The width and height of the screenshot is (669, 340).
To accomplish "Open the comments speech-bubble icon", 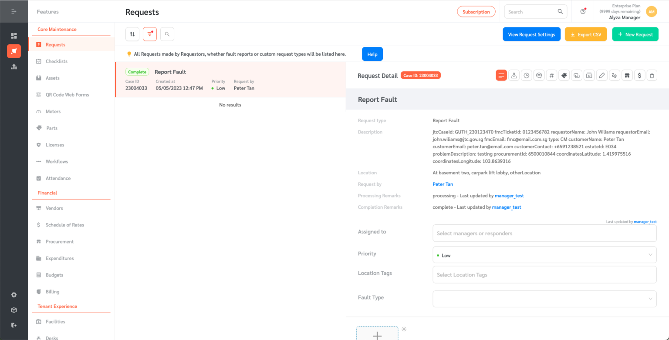I will (x=539, y=75).
